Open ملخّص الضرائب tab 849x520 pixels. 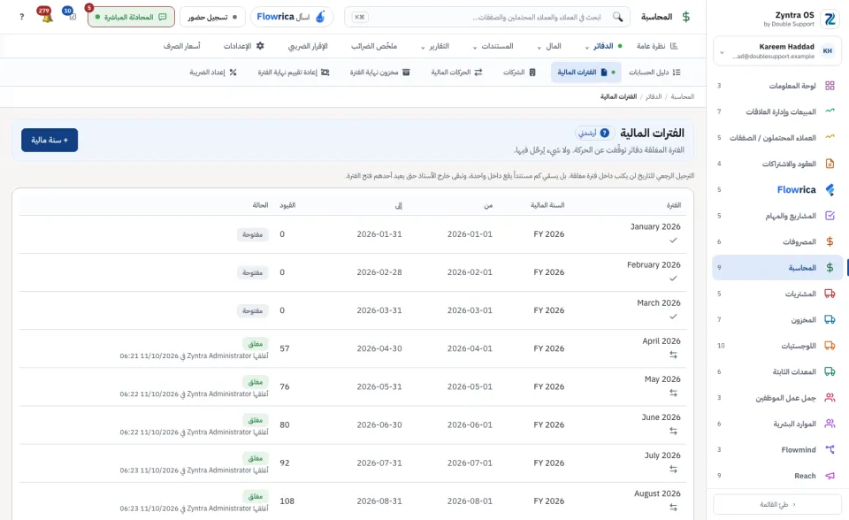point(374,46)
